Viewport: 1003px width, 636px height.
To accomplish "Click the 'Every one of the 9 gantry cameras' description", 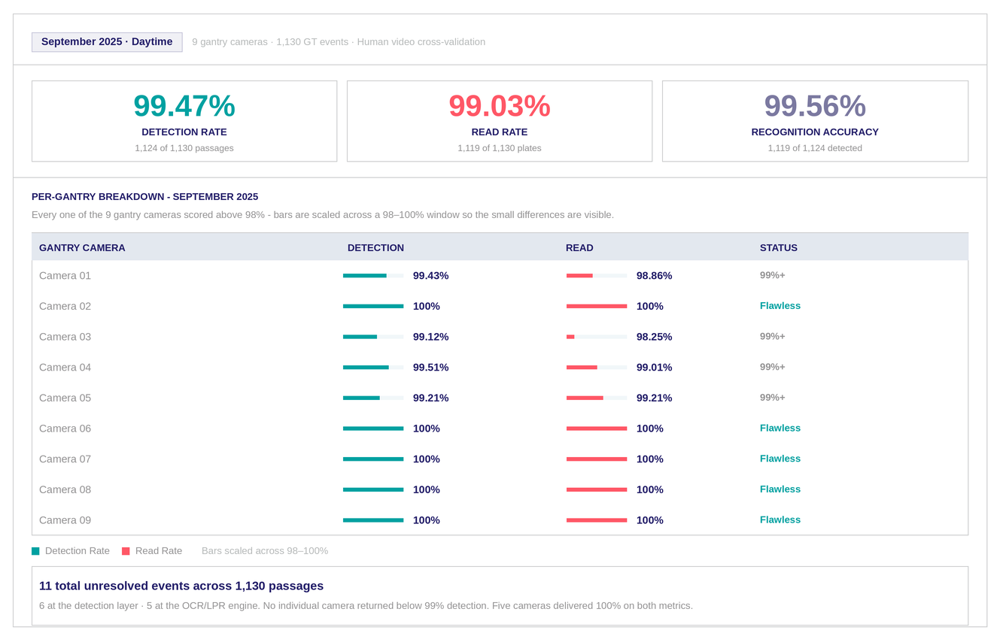I will click(323, 215).
